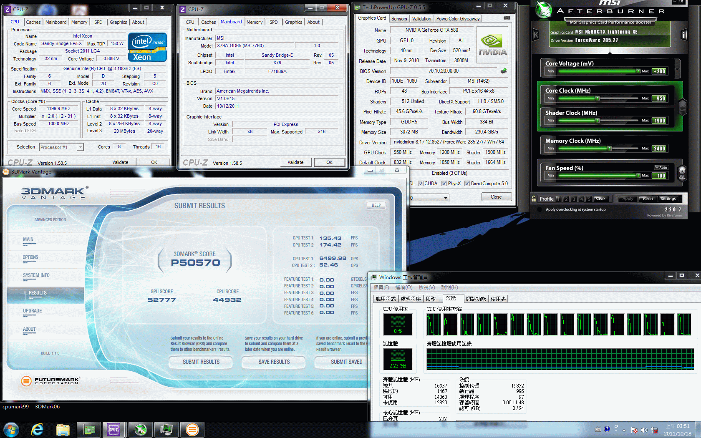Image resolution: width=701 pixels, height=438 pixels.
Task: Expand the Core Voltage options arrow
Action: (x=677, y=70)
